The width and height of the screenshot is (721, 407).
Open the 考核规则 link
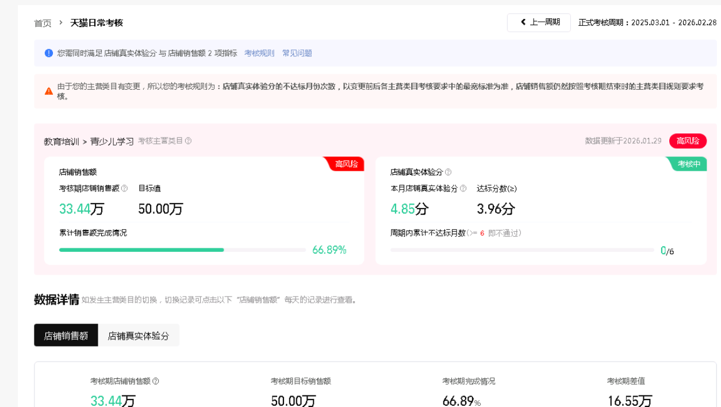click(x=259, y=53)
